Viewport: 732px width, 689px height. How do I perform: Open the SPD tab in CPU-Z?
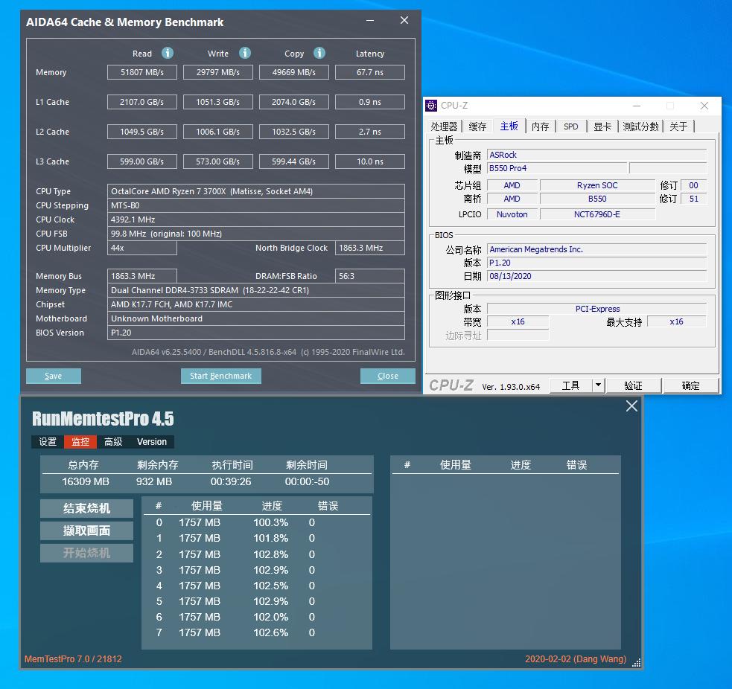pos(570,126)
